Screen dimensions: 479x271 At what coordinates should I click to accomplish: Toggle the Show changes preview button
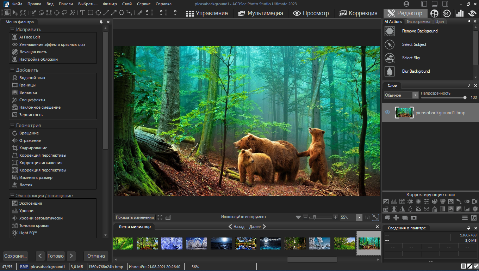[135, 217]
